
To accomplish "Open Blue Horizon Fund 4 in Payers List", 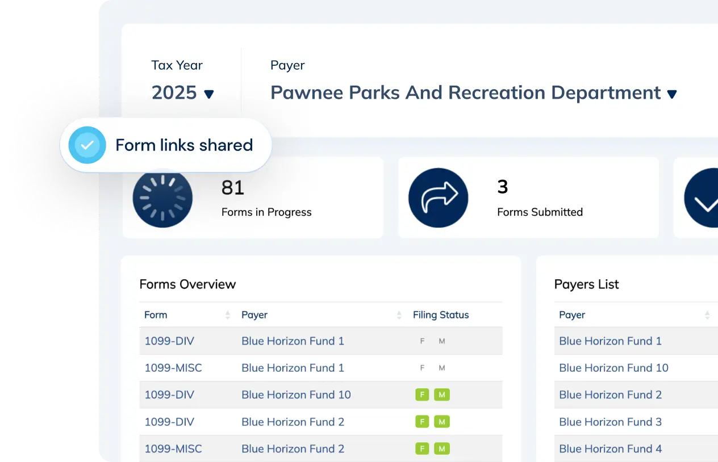I will 610,448.
